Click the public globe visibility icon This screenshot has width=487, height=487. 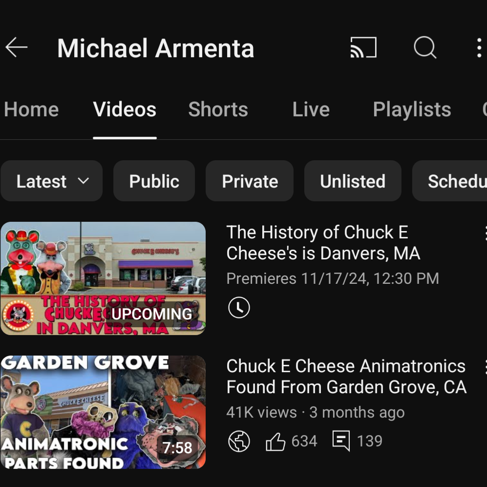pos(239,442)
